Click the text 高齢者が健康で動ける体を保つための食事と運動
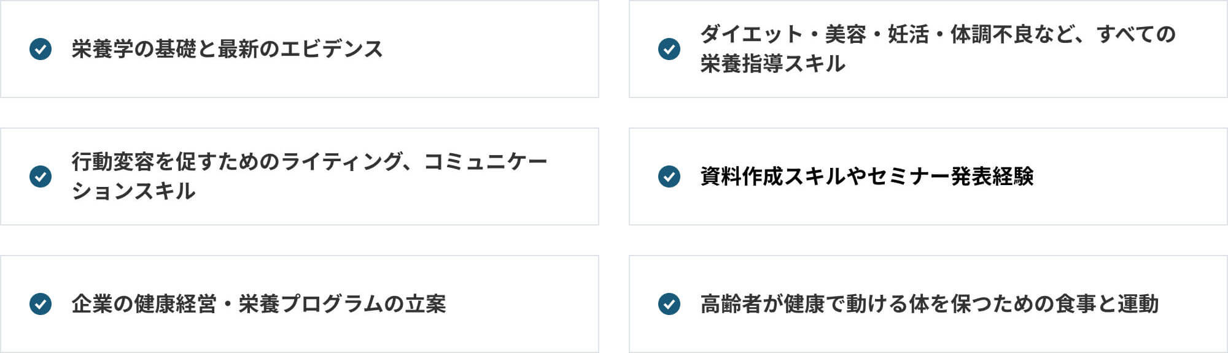The image size is (1228, 353). point(930,304)
